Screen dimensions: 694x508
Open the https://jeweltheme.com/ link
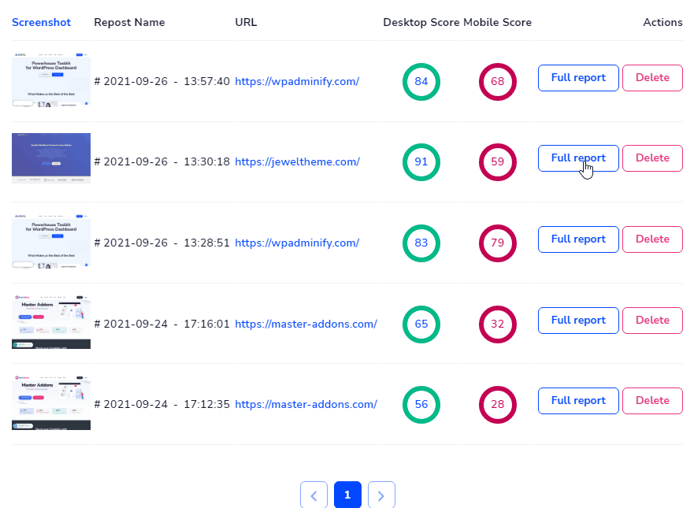pyautogui.click(x=298, y=162)
